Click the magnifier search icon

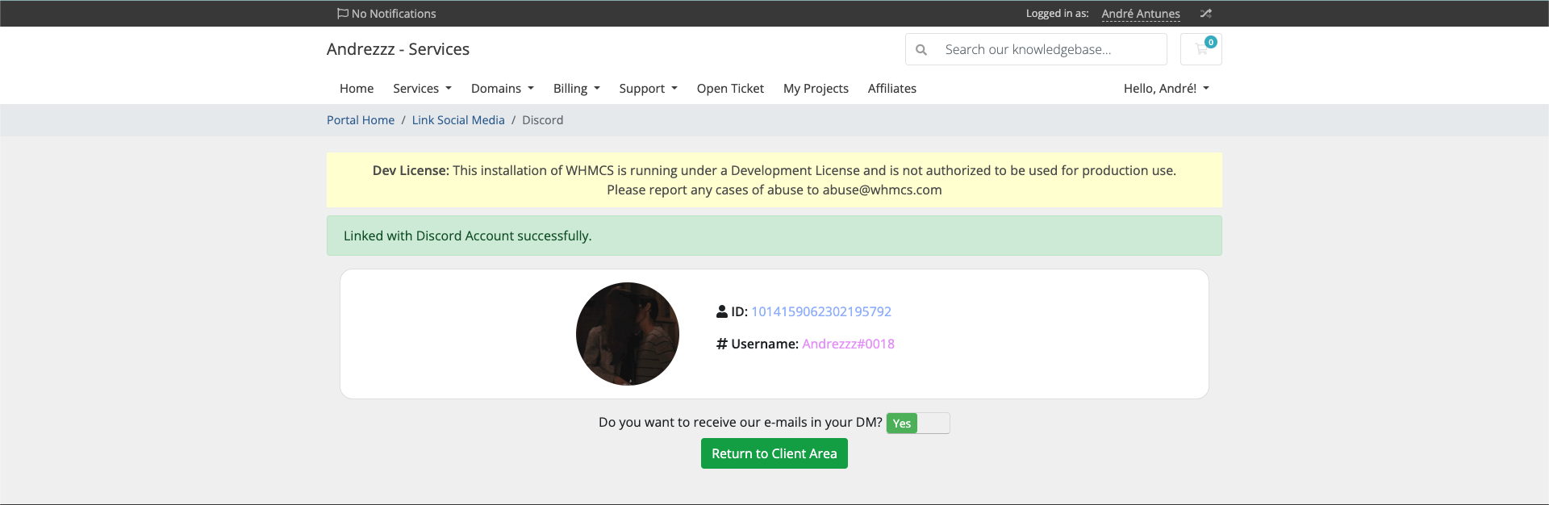click(921, 49)
